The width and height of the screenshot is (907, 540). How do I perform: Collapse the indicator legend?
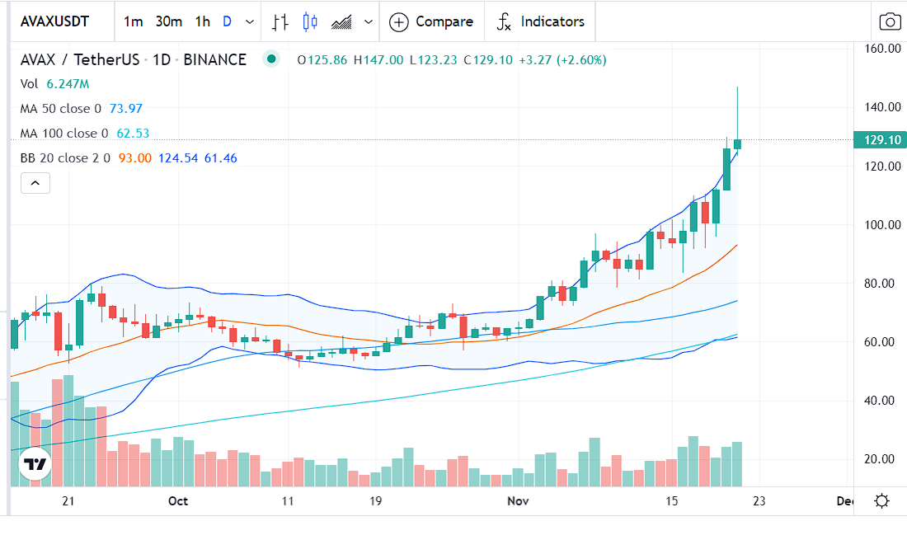click(35, 183)
